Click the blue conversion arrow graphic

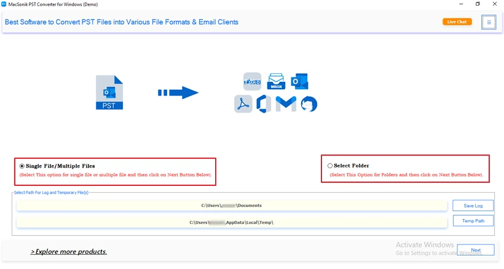pos(178,93)
